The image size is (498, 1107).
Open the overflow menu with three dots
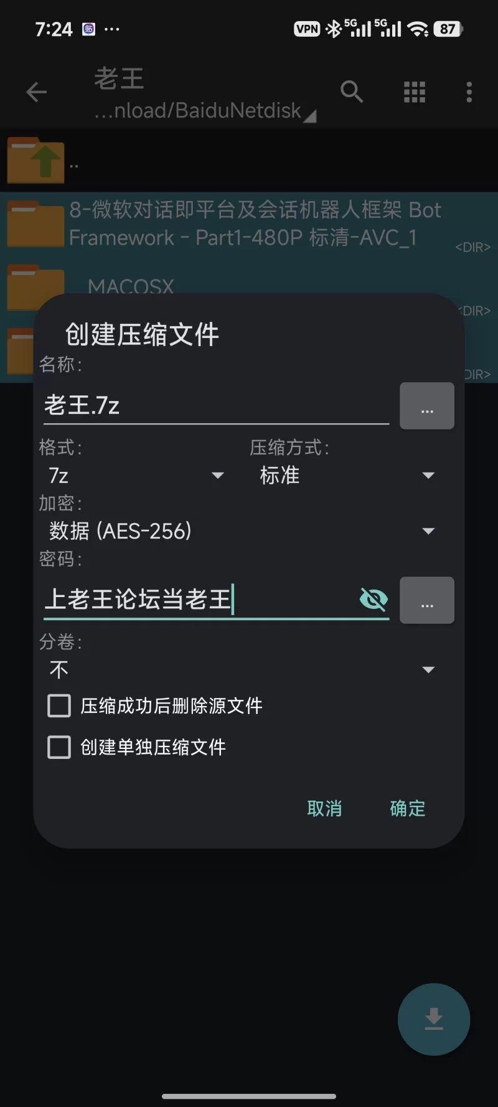[x=468, y=92]
